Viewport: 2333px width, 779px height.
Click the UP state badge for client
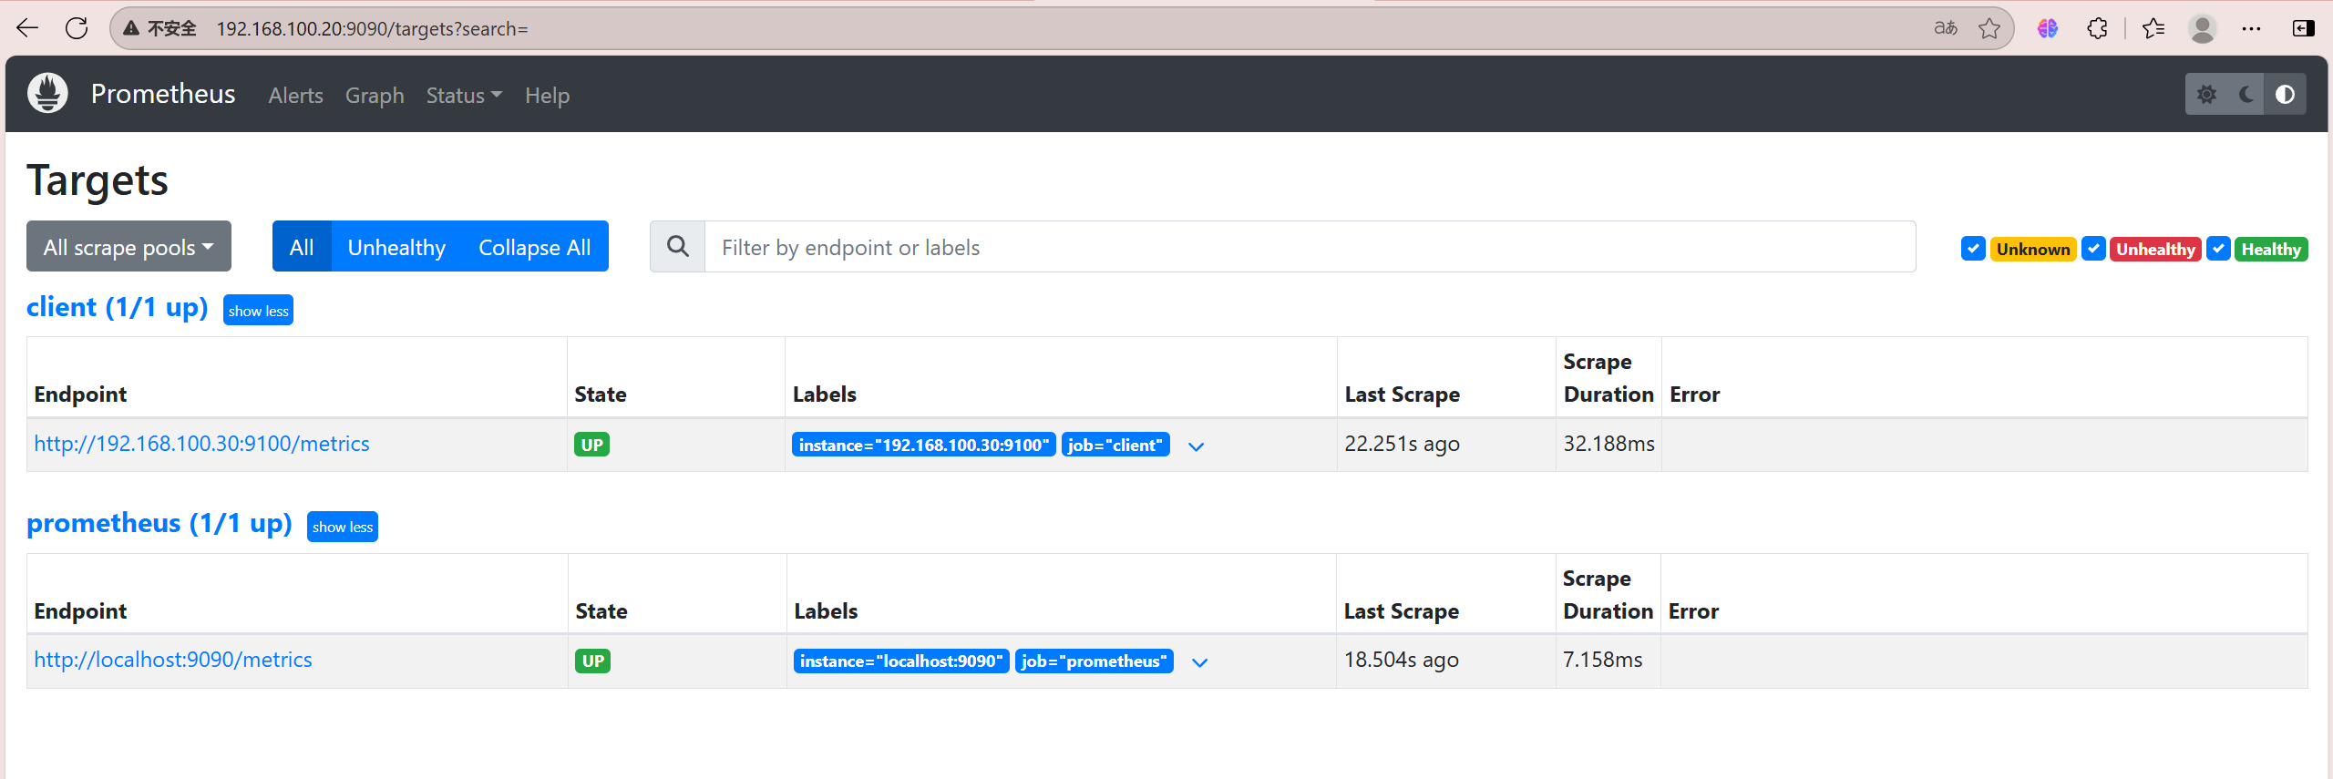coord(592,445)
